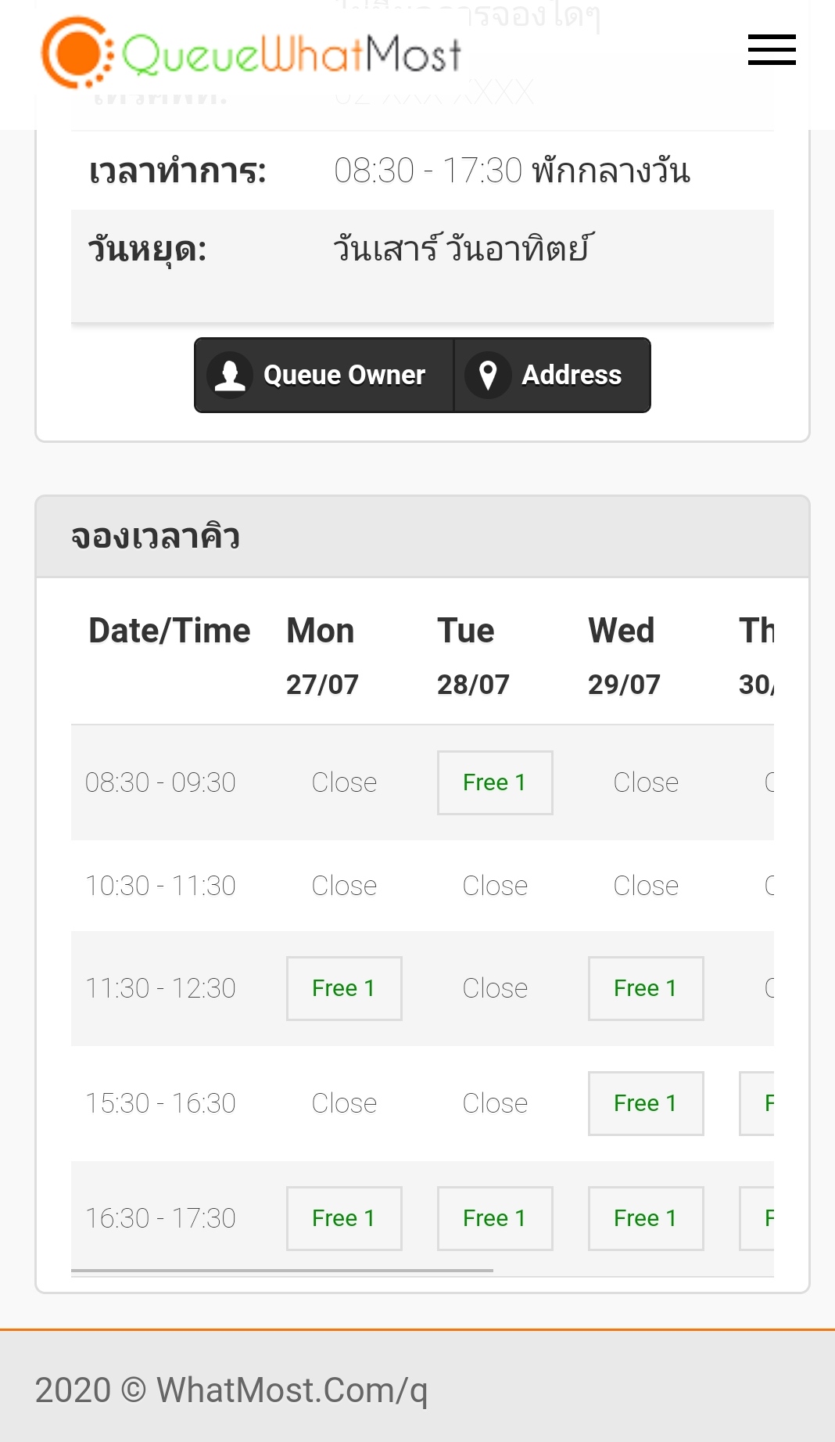Open the hamburger menu
This screenshot has width=835, height=1442.
[771, 50]
